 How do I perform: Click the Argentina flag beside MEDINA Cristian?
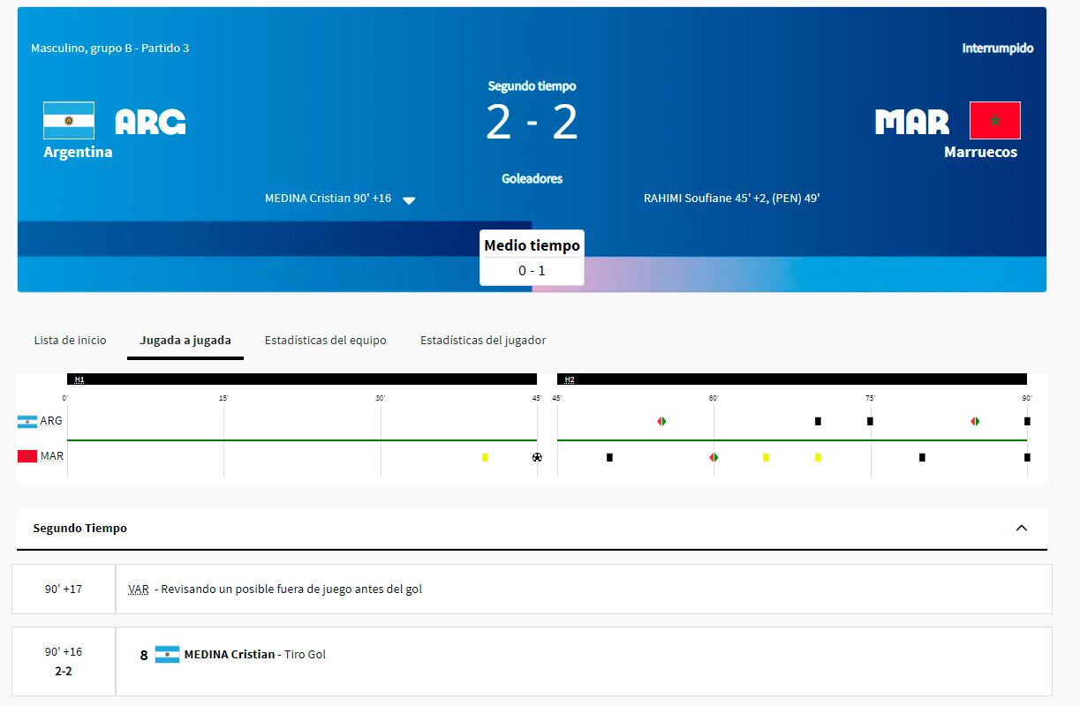click(167, 655)
